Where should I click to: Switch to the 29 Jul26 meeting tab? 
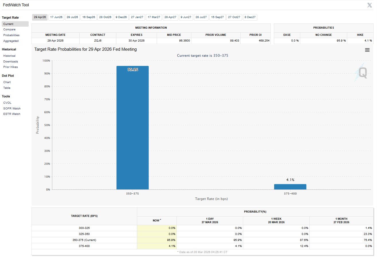72,17
